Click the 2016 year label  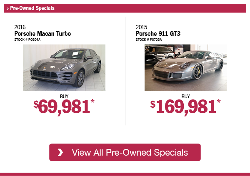[x=20, y=27]
